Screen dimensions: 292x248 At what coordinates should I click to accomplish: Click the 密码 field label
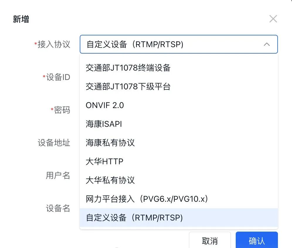[x=62, y=110]
